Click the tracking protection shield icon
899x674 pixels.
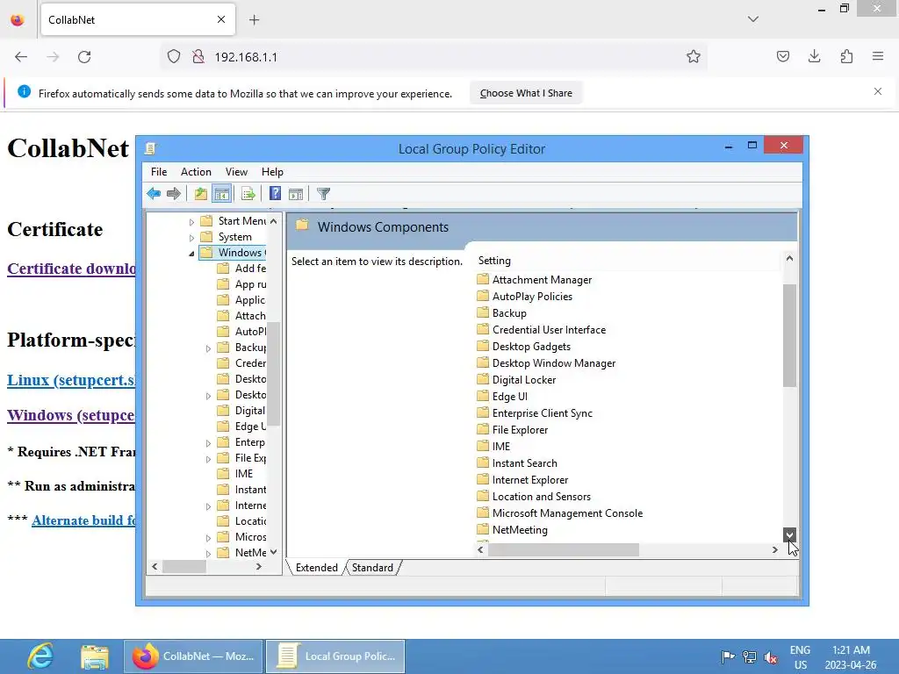174,57
